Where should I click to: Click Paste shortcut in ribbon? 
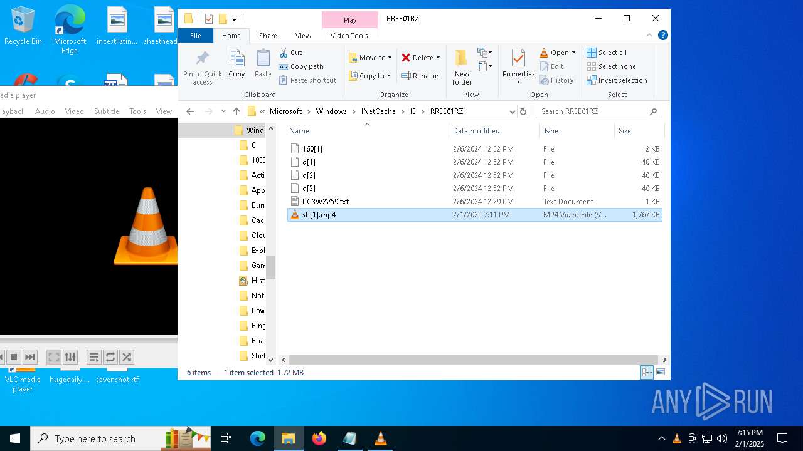(308, 80)
